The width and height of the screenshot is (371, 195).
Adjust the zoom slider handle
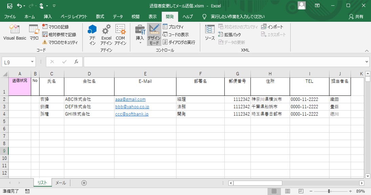329,191
